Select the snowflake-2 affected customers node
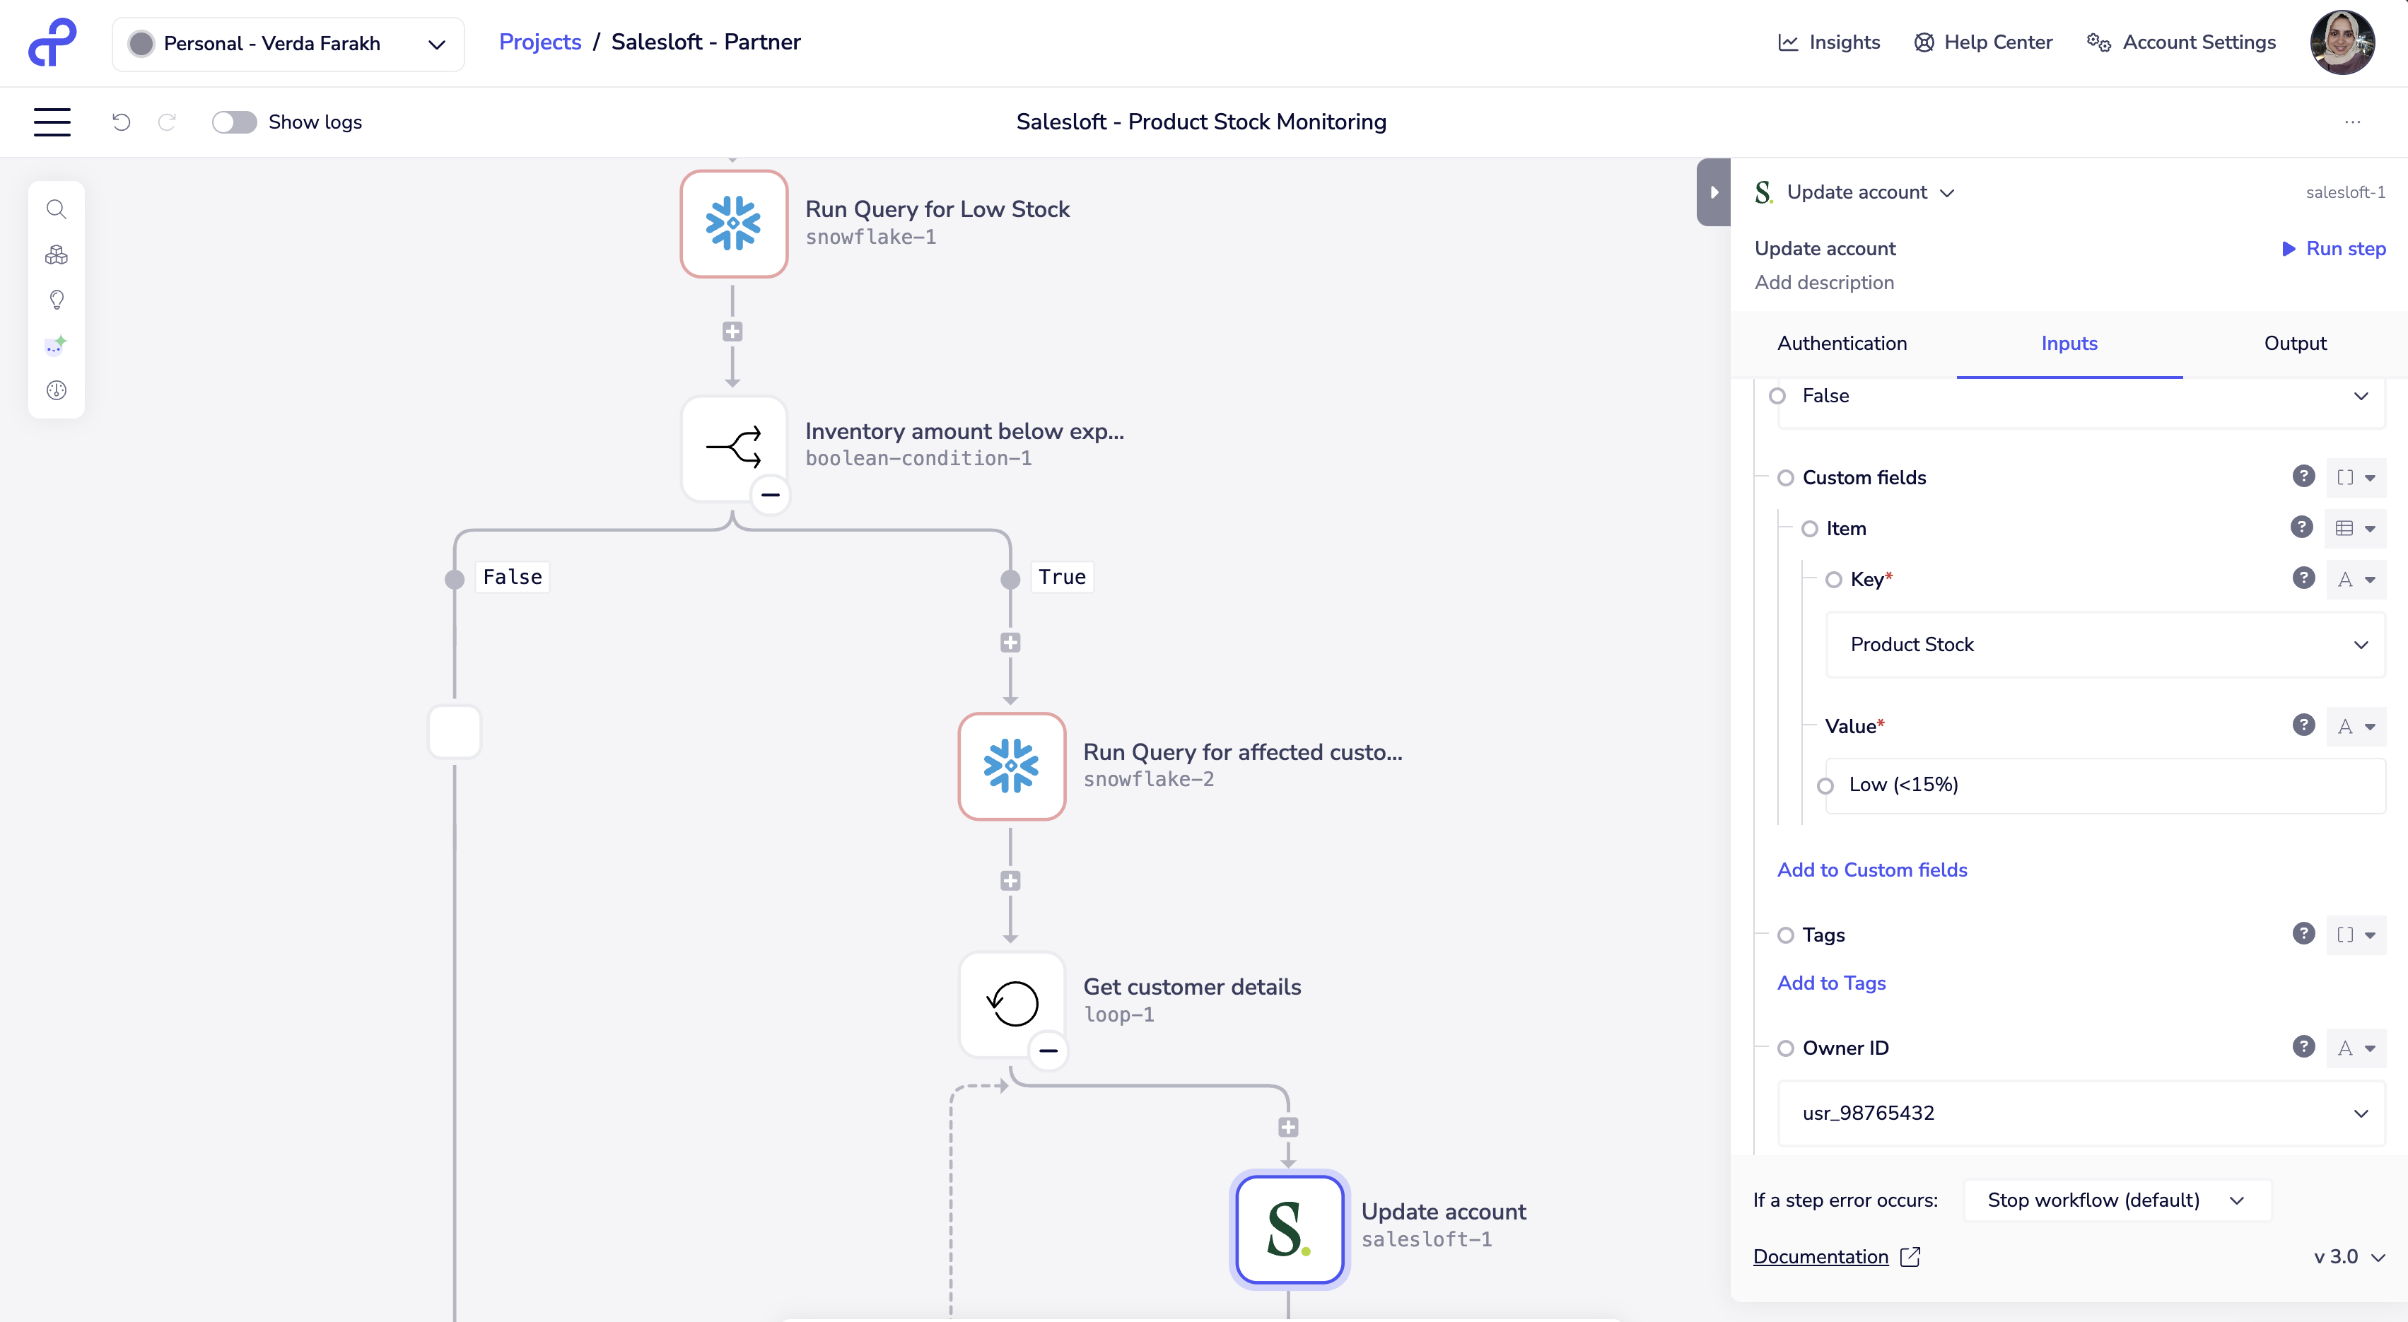2408x1322 pixels. pos(1012,766)
